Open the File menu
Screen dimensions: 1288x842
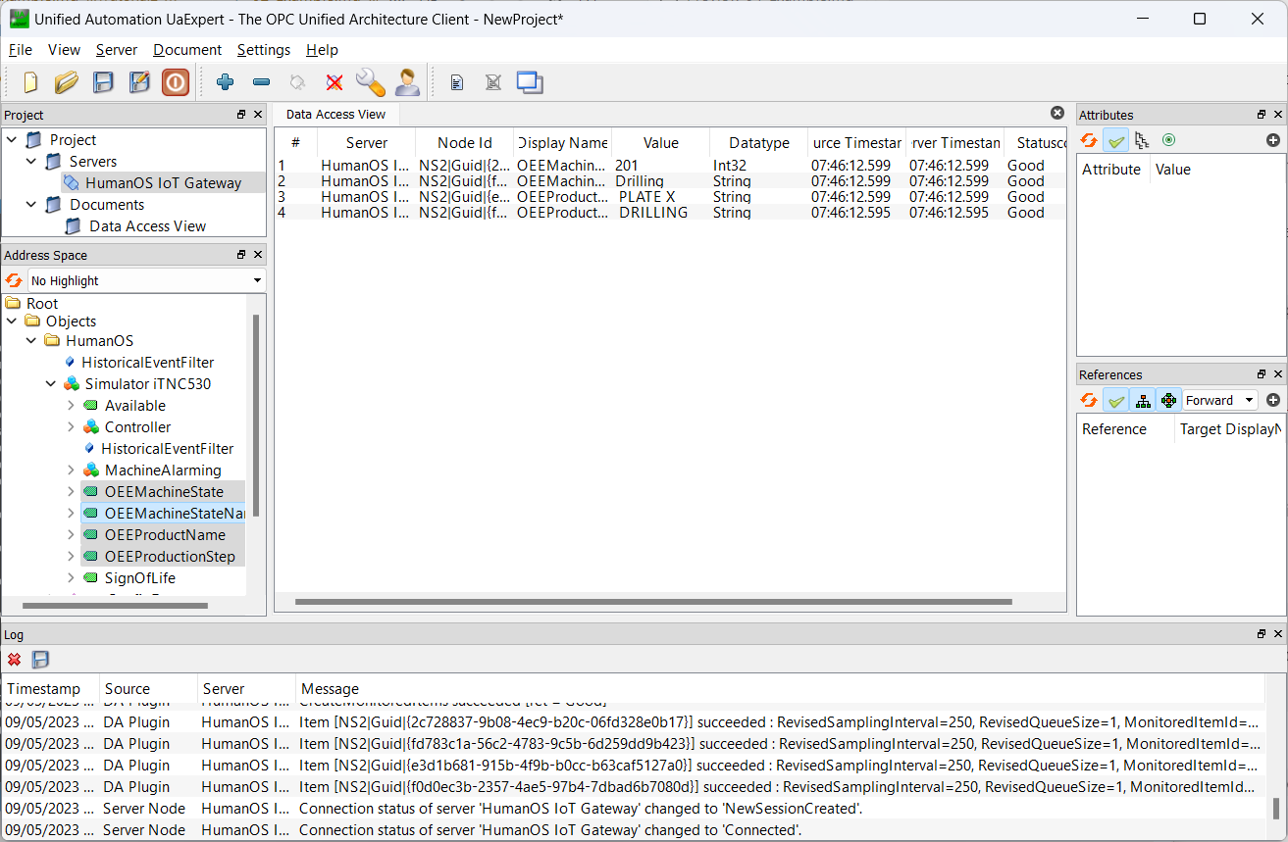[x=21, y=50]
